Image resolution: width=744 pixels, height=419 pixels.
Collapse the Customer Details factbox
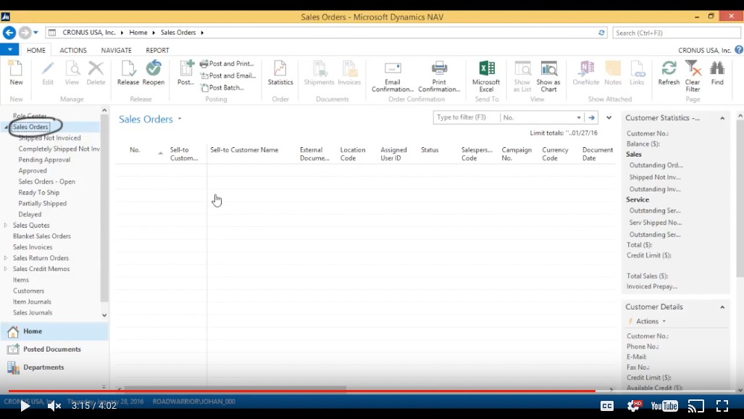click(x=722, y=307)
